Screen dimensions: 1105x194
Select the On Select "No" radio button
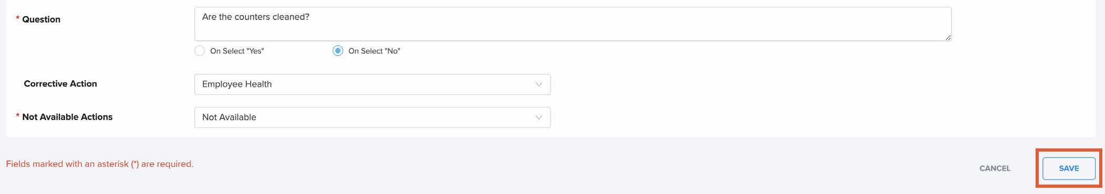(x=338, y=51)
